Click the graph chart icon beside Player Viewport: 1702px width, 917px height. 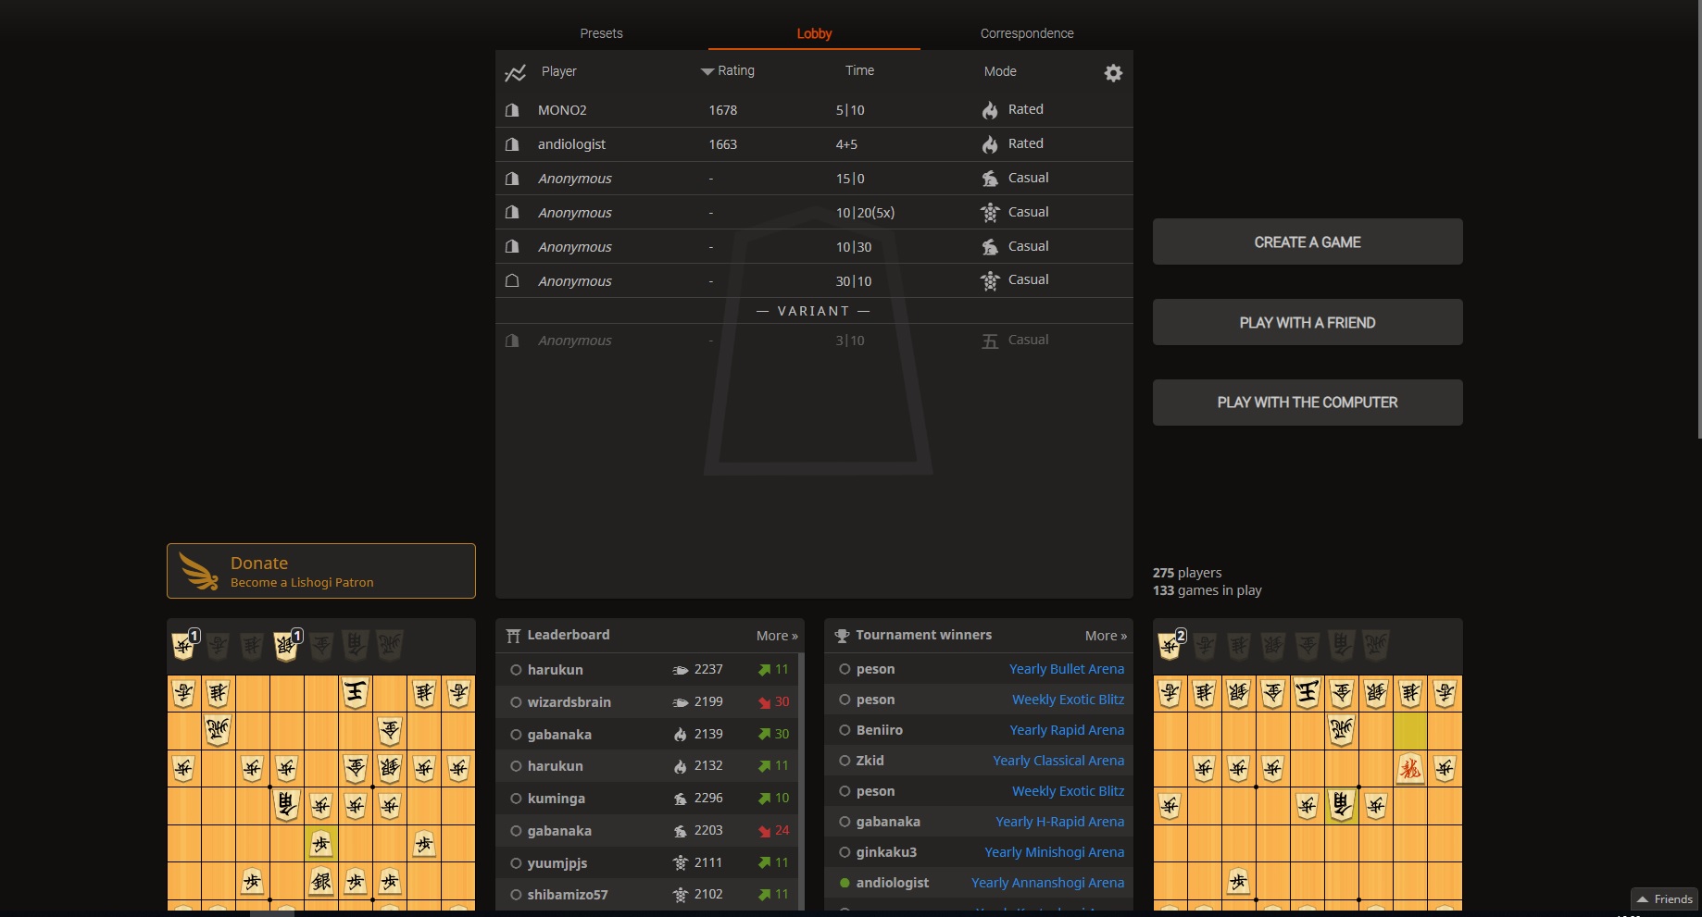(x=516, y=72)
